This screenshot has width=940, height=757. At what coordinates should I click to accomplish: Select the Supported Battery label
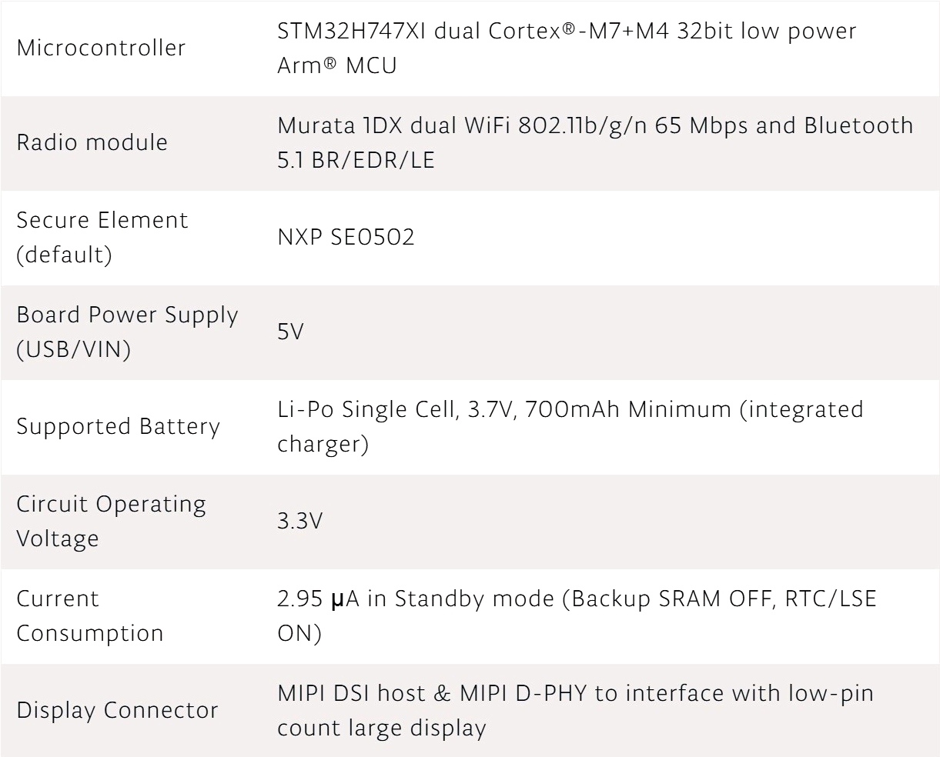[x=118, y=426]
